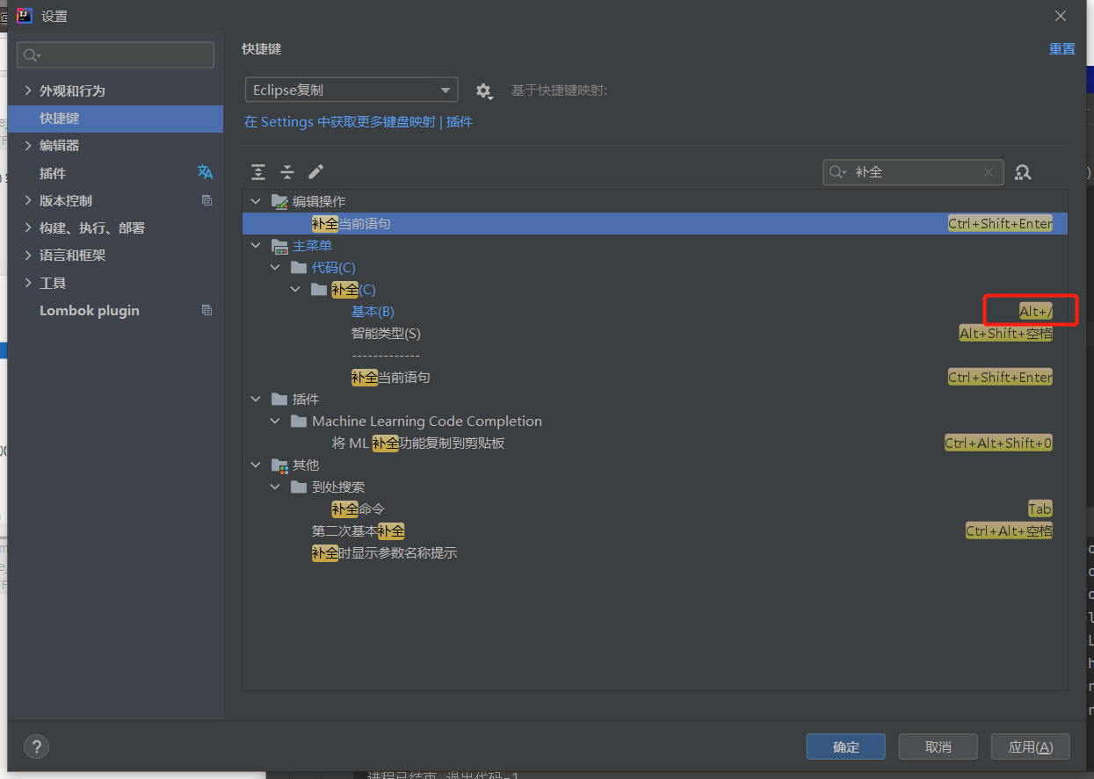Click the 取消 button

(938, 747)
